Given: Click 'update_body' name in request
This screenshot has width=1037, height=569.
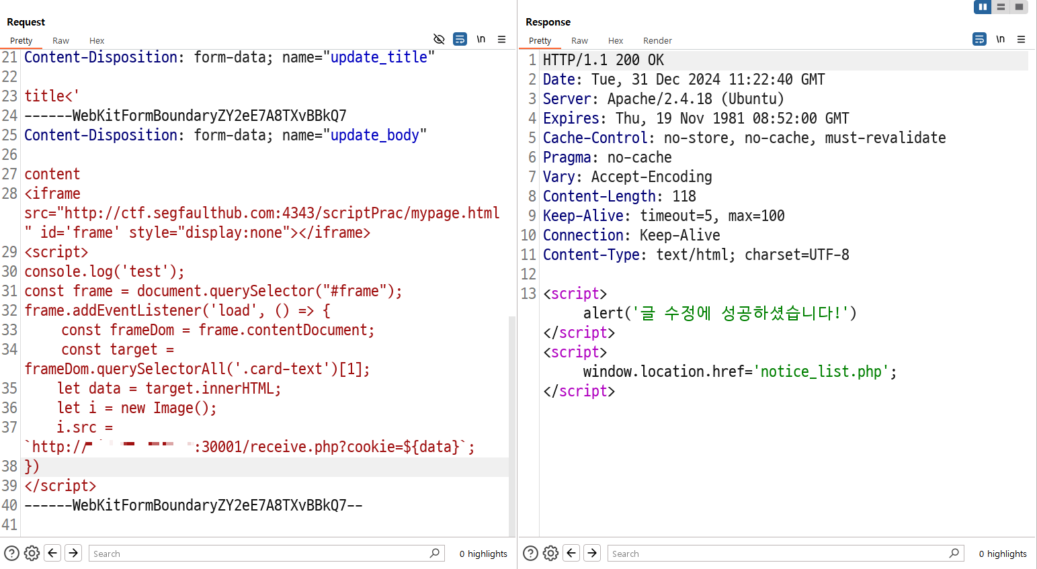Looking at the screenshot, I should [x=374, y=135].
